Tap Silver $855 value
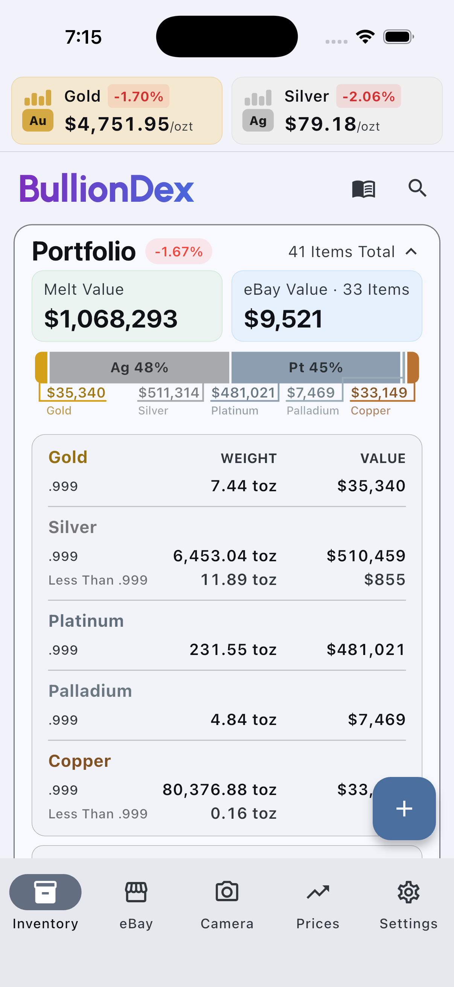Image resolution: width=454 pixels, height=987 pixels. (x=385, y=580)
